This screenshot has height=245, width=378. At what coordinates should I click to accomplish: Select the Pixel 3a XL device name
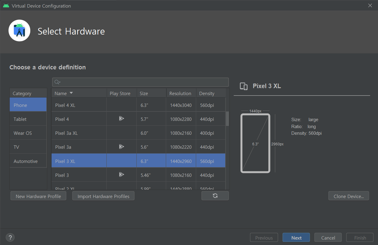coord(66,133)
